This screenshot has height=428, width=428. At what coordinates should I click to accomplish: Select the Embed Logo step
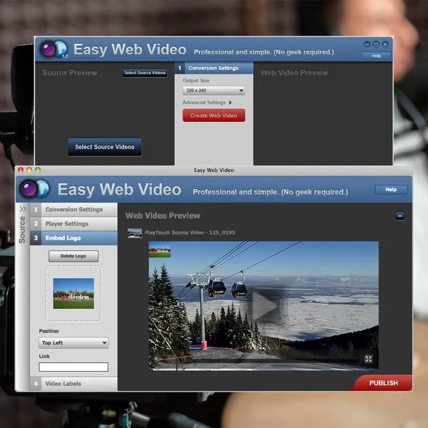click(x=73, y=238)
